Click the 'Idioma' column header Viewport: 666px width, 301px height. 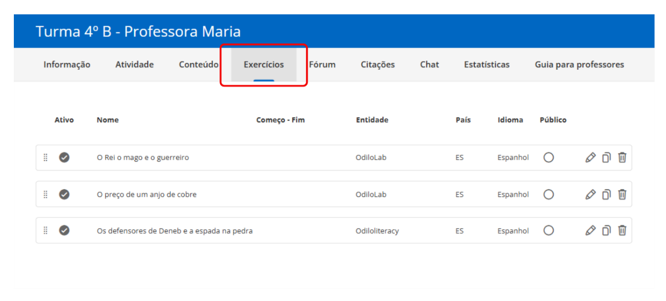click(510, 120)
